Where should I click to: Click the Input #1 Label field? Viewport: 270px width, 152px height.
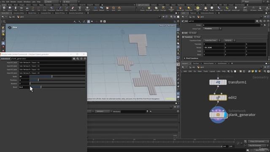coord(52,62)
